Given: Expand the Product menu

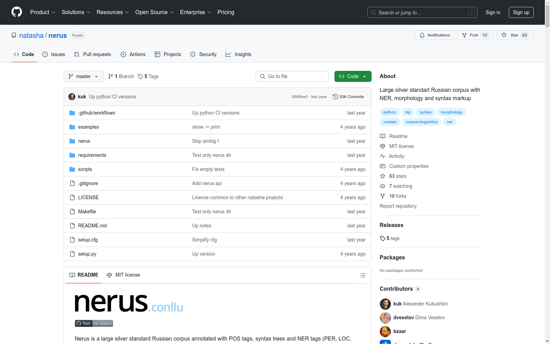Looking at the screenshot, I should pyautogui.click(x=43, y=12).
